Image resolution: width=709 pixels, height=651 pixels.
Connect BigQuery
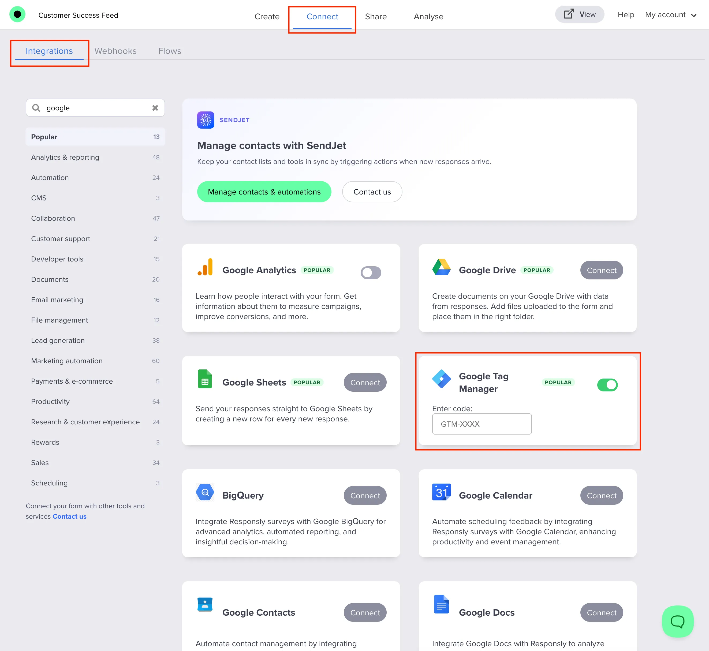365,495
